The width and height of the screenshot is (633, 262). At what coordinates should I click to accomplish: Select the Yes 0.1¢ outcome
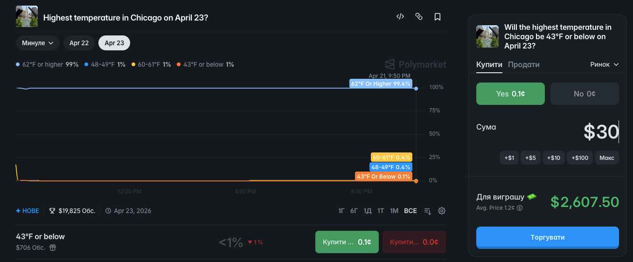pos(510,94)
